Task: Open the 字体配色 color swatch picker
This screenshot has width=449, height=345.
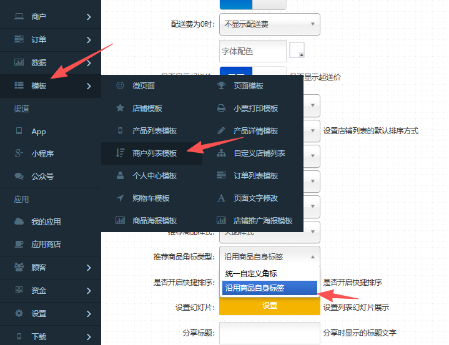Action: click(297, 51)
